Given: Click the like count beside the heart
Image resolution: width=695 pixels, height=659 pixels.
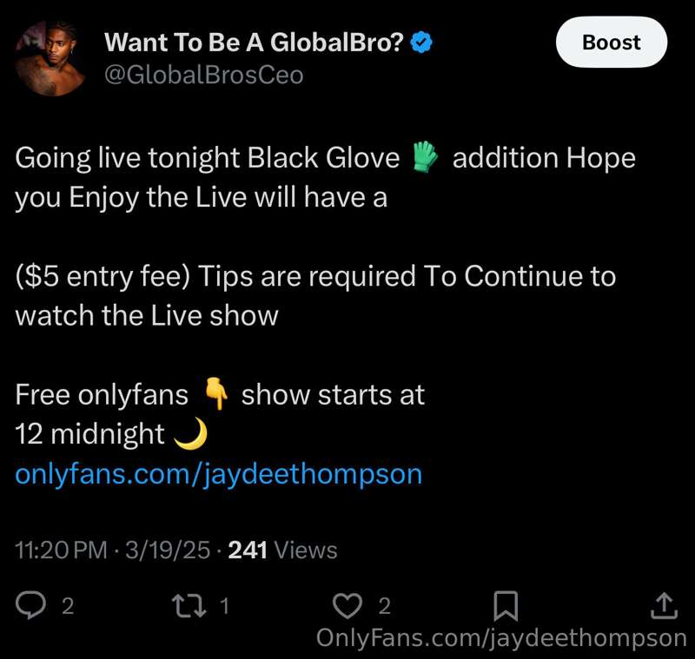Looking at the screenshot, I should click(x=384, y=606).
